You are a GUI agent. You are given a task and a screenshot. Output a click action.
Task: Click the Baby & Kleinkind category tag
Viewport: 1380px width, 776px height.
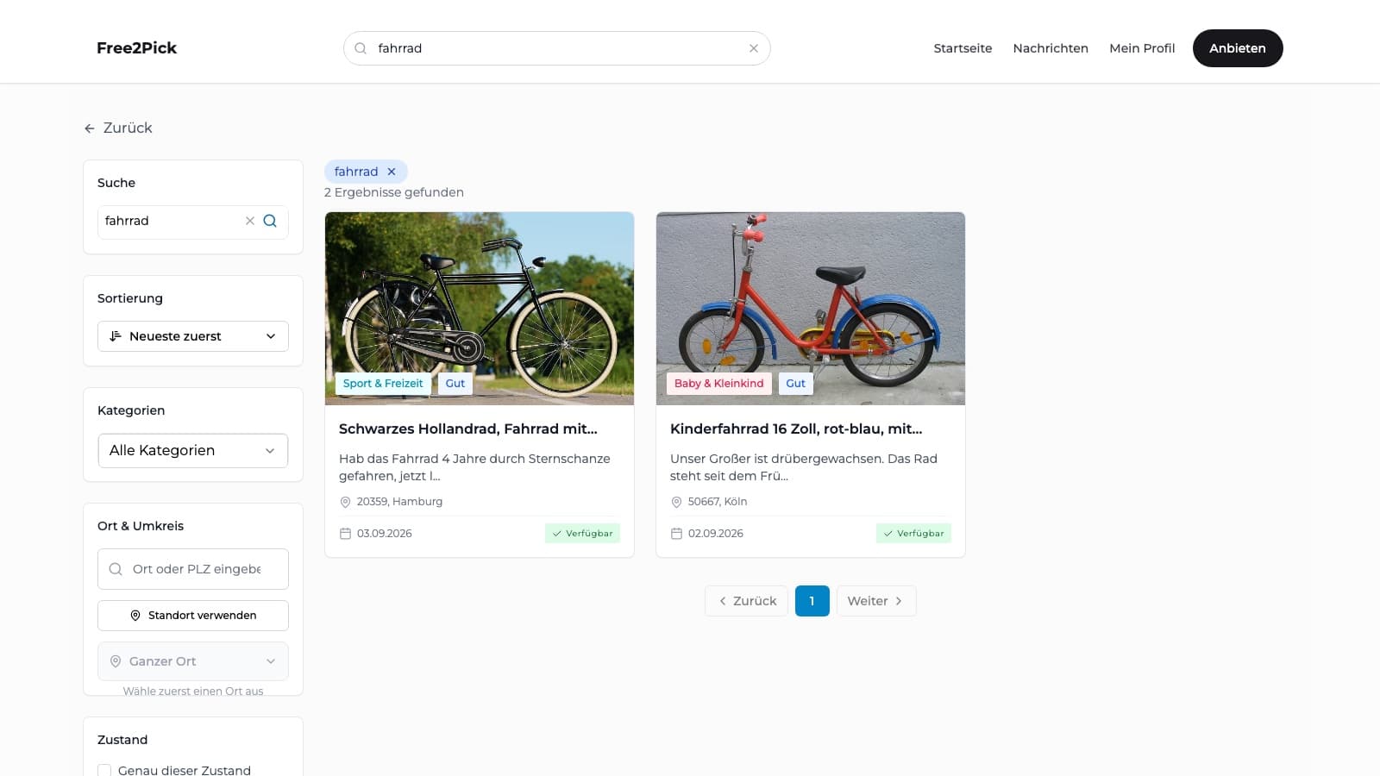coord(719,384)
